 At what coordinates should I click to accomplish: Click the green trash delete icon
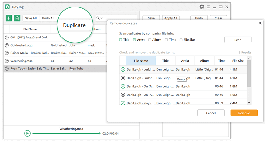pos(17,18)
